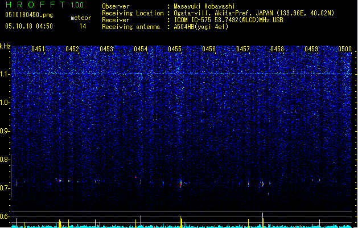The width and height of the screenshot is (358, 228).
Task: Click the 0.6 kHz axis label
Action: click(5, 217)
